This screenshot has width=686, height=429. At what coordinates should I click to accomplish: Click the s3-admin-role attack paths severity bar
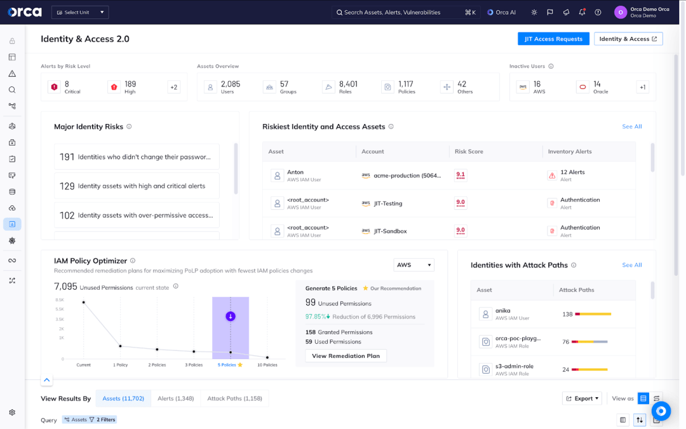(x=589, y=369)
